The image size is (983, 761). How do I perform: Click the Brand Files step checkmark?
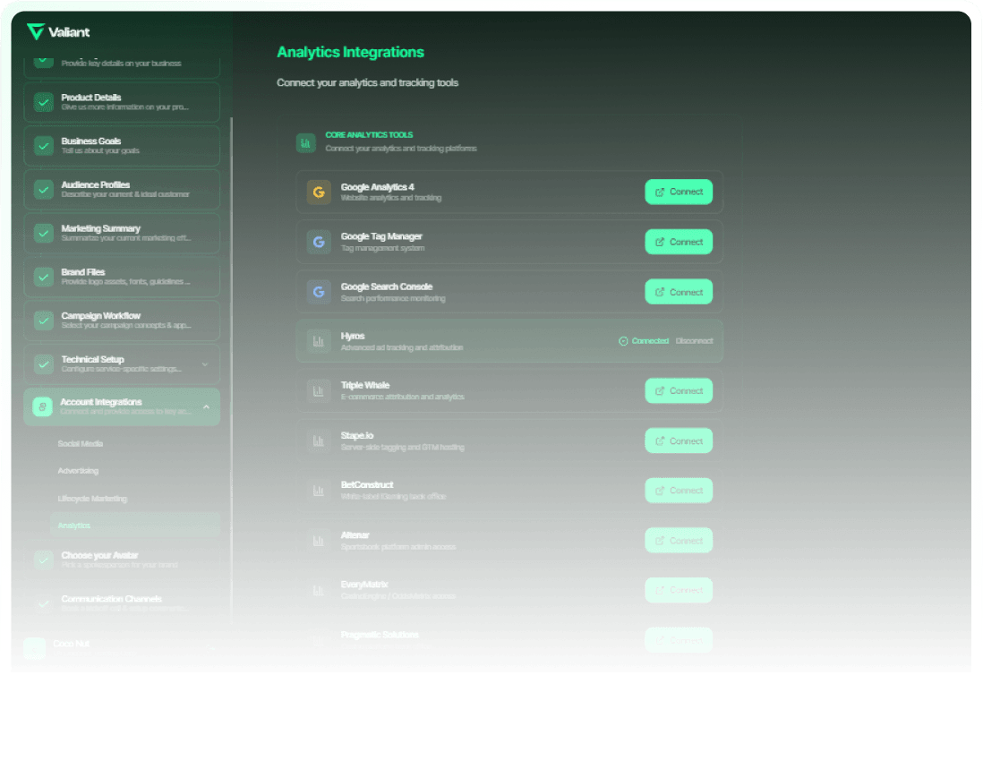click(43, 277)
